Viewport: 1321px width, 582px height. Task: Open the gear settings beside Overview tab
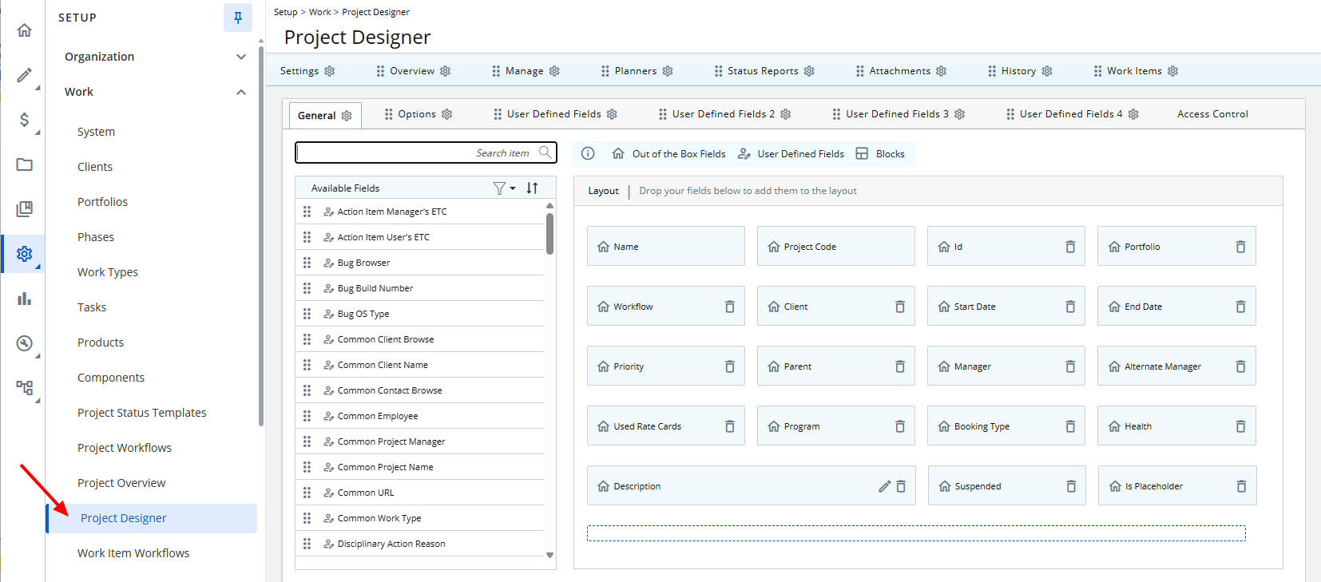coord(446,71)
